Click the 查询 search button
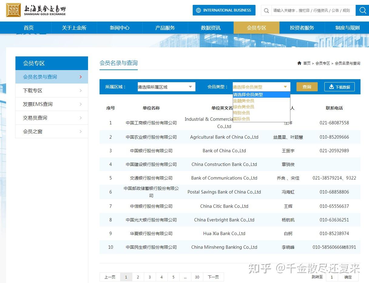The height and width of the screenshot is (283, 369). 307,87
